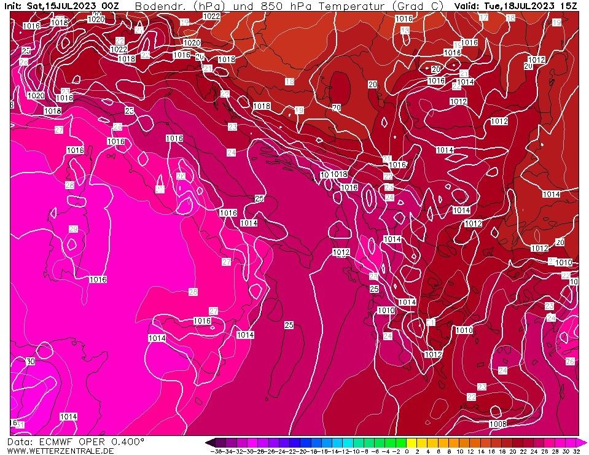This screenshot has width=589, height=455.
Task: Click the Init: Sat,15JUL2023 00Z timestamp
Action: point(61,6)
